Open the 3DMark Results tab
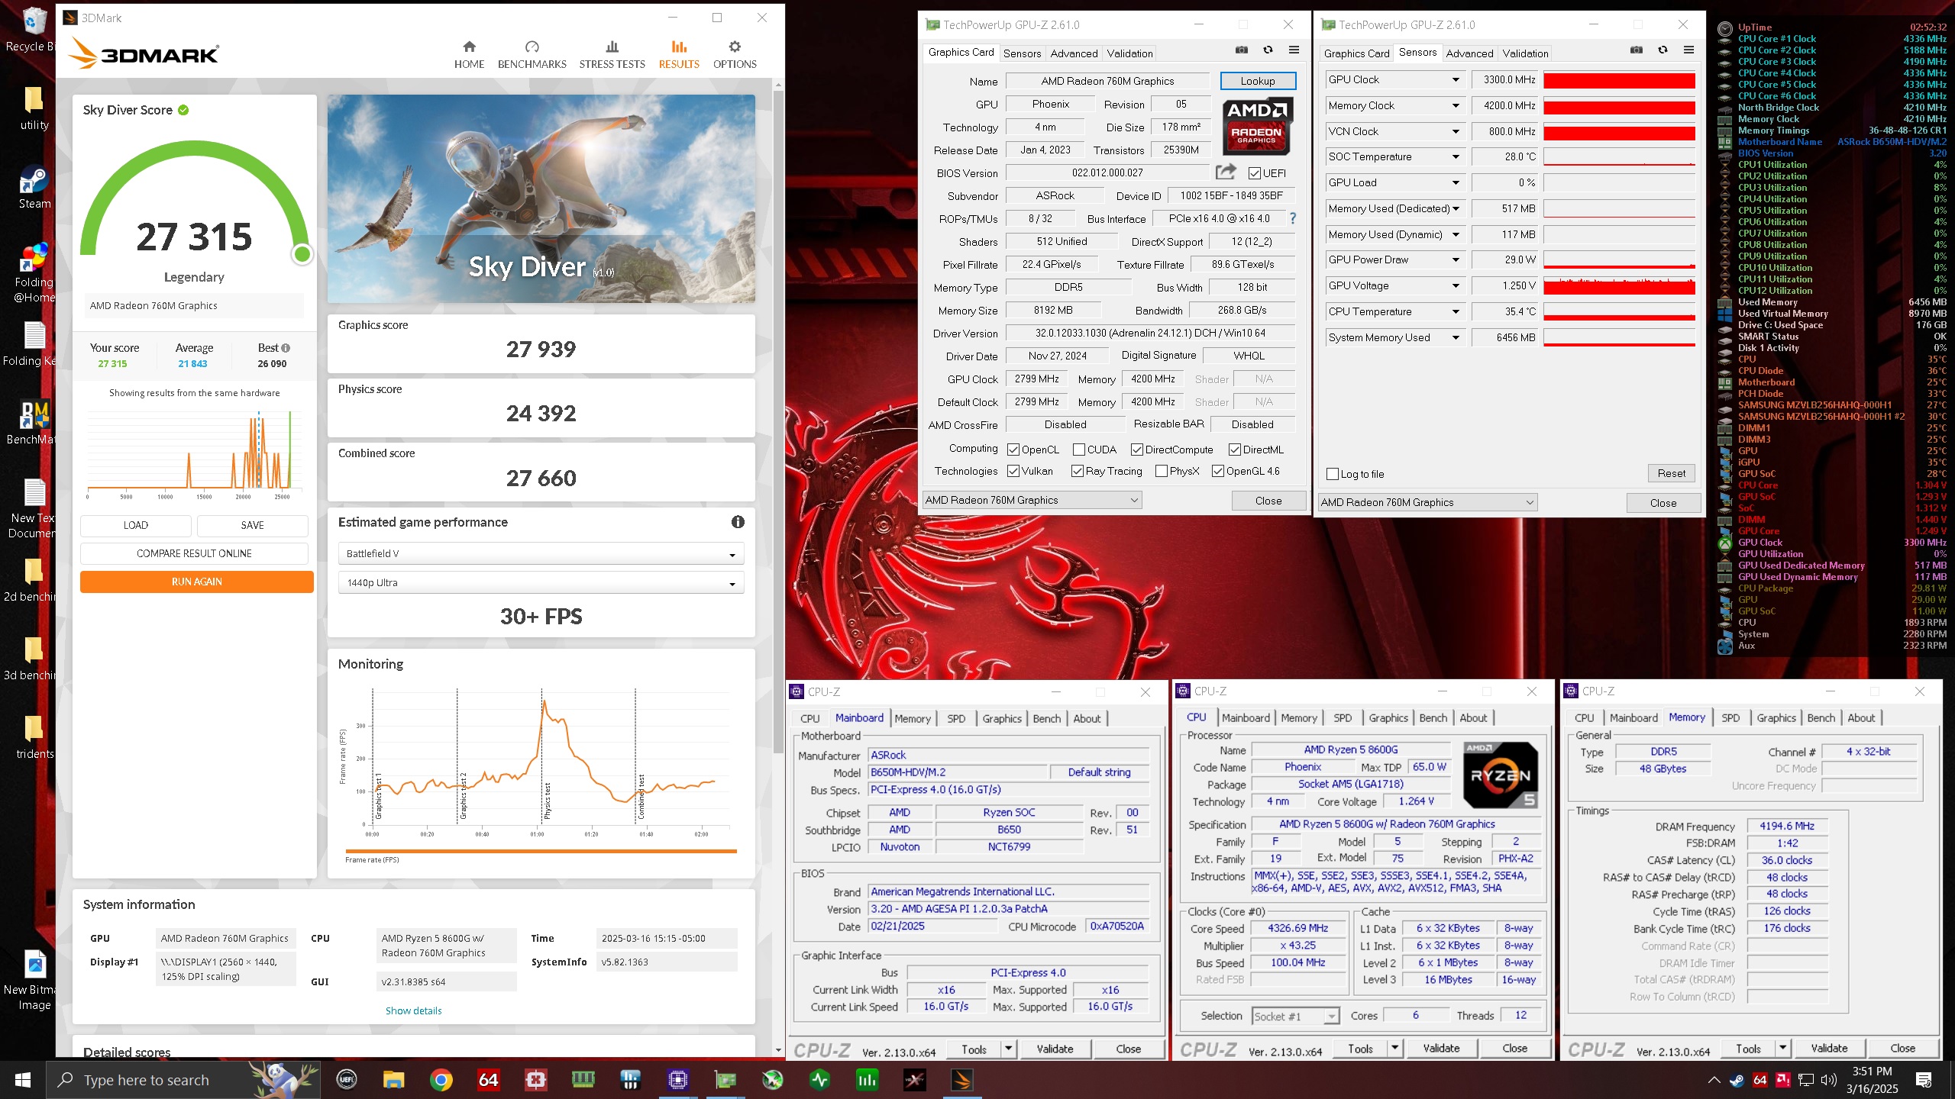1955x1099 pixels. (x=679, y=55)
